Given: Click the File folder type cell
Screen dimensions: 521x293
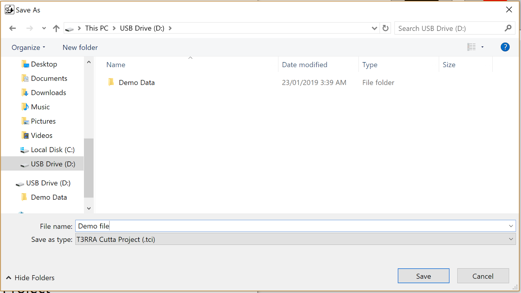Looking at the screenshot, I should tap(378, 83).
